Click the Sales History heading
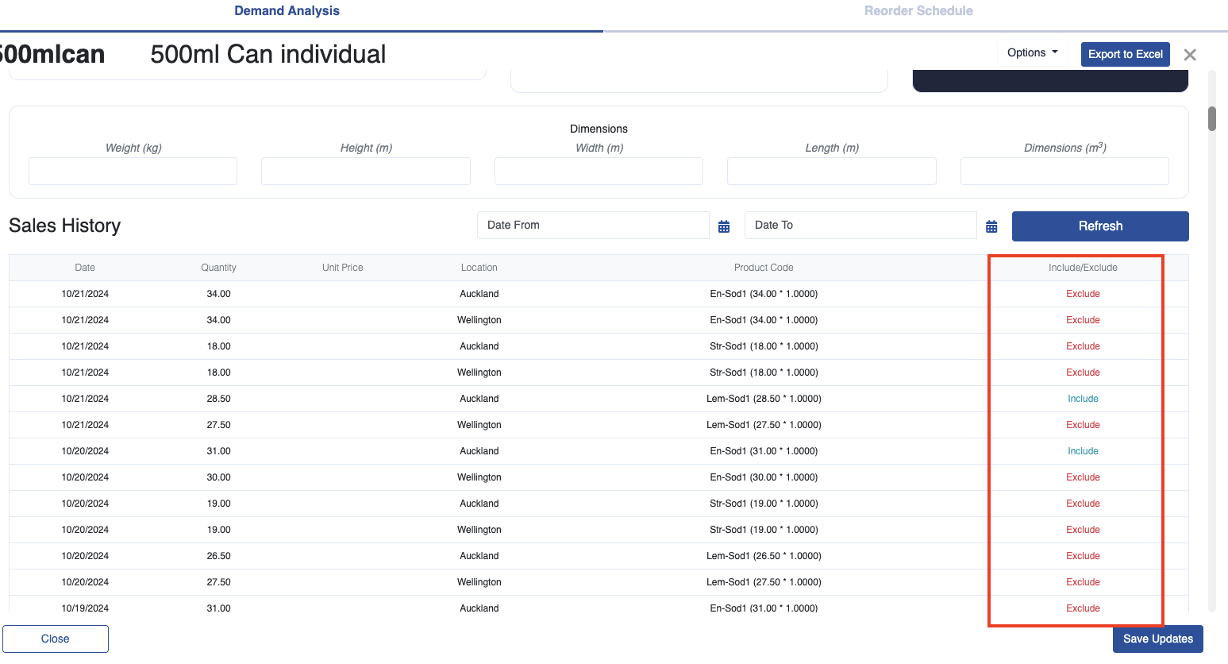The image size is (1228, 664). click(65, 226)
